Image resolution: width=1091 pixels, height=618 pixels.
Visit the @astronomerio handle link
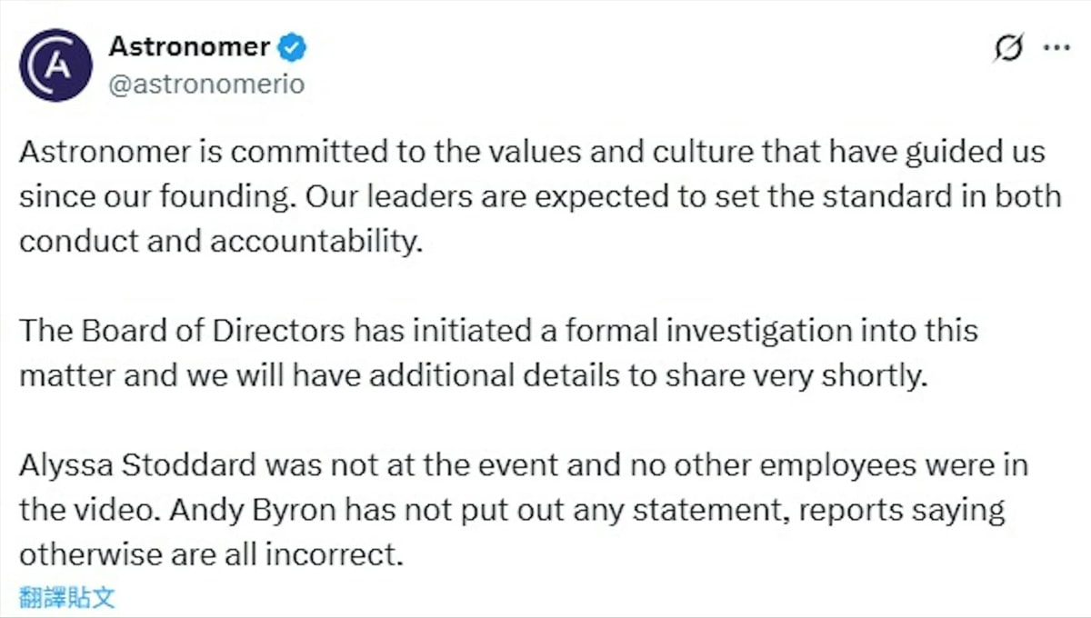pos(206,85)
